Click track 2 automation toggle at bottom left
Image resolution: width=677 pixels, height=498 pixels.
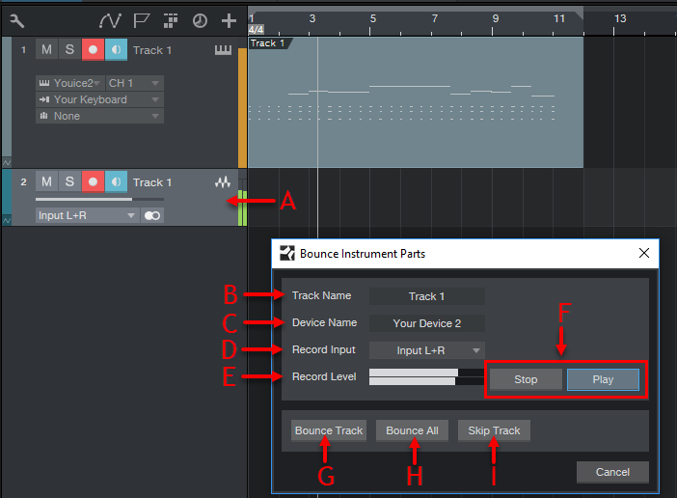click(x=7, y=221)
